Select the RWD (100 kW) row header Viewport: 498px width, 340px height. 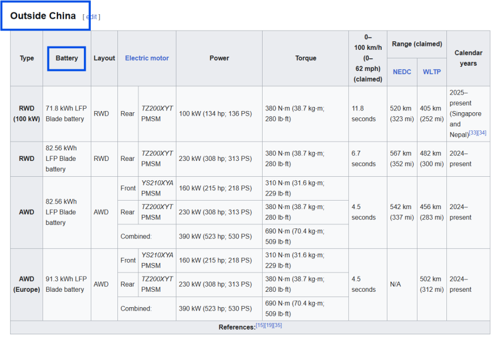pyautogui.click(x=27, y=113)
